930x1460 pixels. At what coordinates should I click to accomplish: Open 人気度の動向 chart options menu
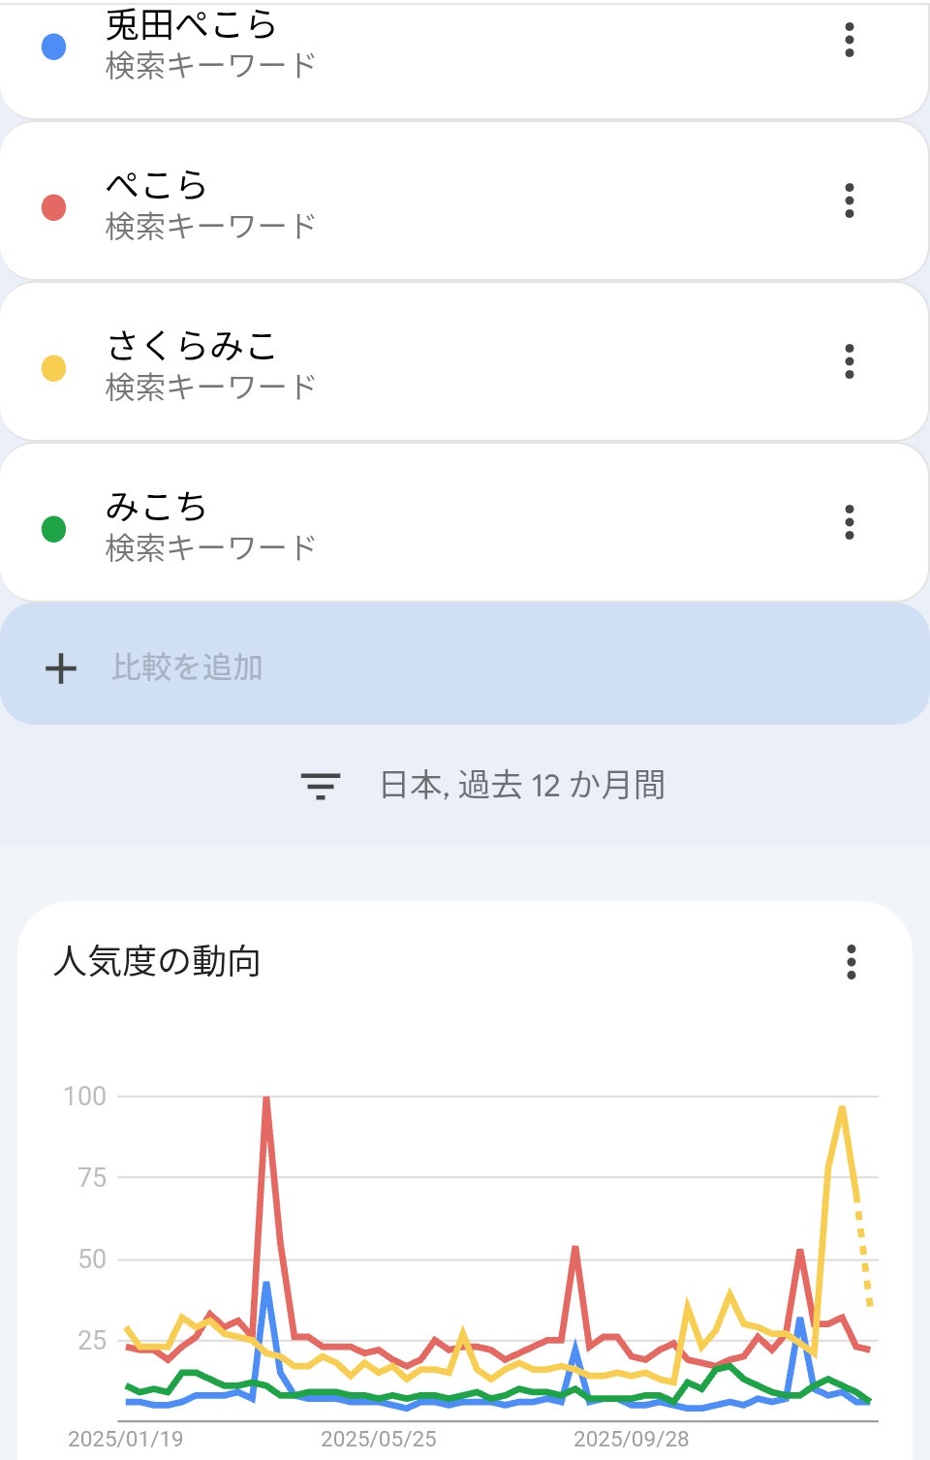pos(852,962)
